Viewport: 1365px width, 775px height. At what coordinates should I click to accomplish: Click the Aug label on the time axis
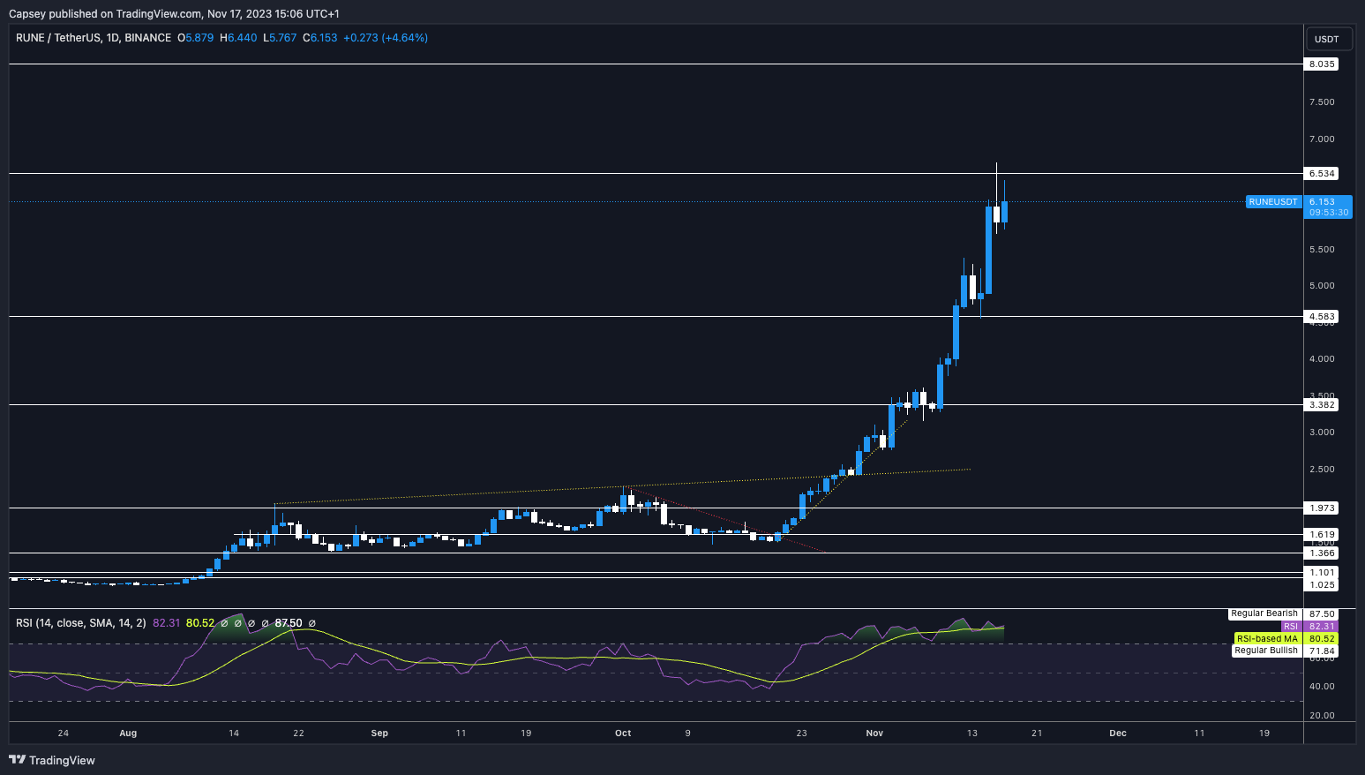[128, 734]
